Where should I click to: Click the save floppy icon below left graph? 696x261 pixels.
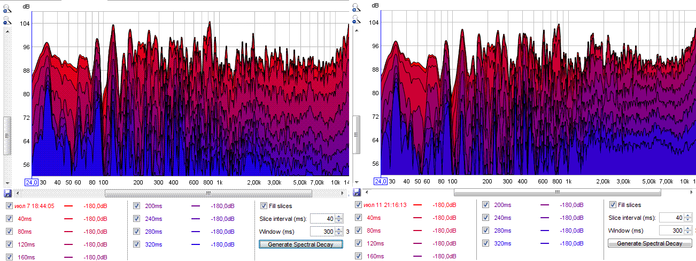point(7,193)
